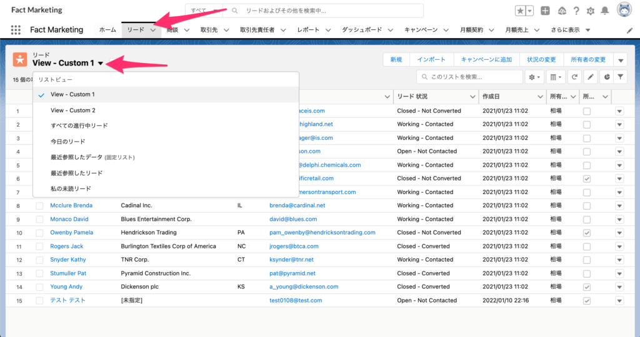The height and width of the screenshot is (337, 640).
Task: Open the global actions plus icon
Action: (x=546, y=11)
